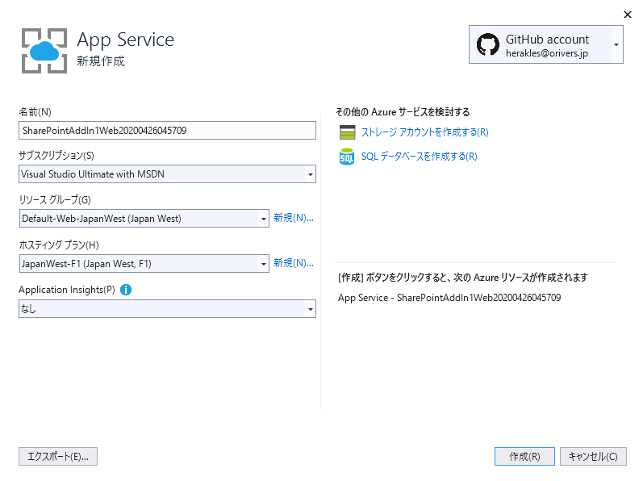643x481 pixels.
Task: Click 新規 link next to resource group
Action: click(x=293, y=218)
